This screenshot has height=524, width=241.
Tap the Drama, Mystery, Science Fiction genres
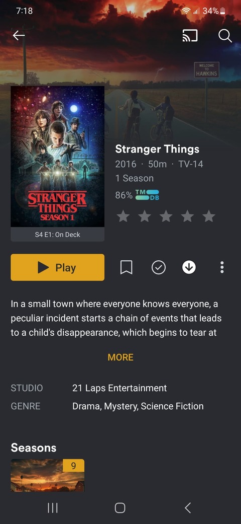click(138, 406)
